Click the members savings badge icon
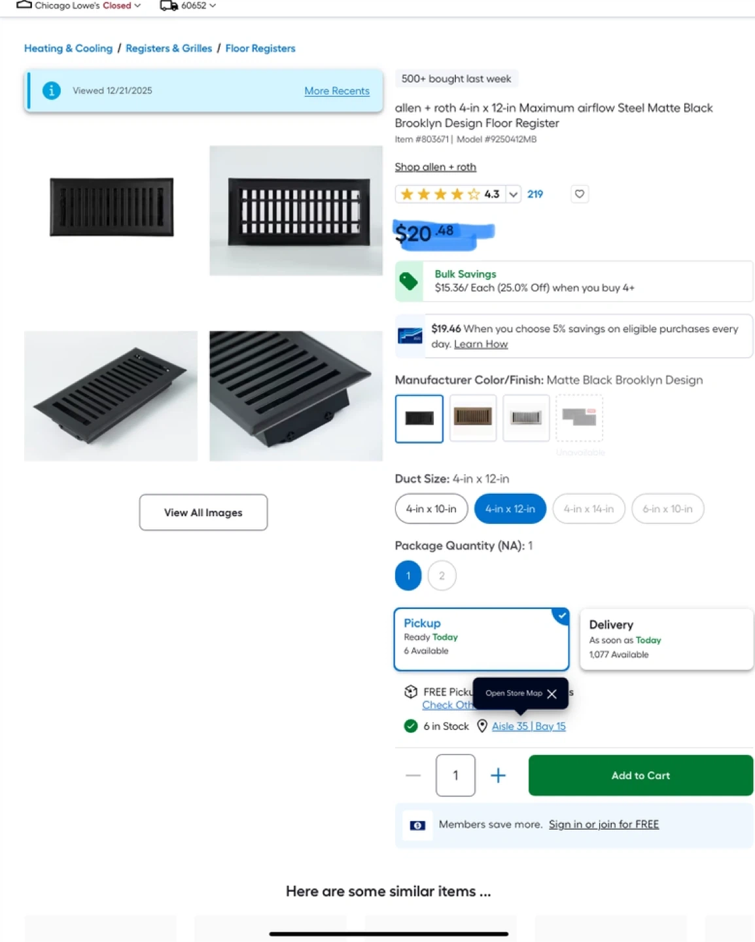Viewport: 755px width, 942px height. point(417,825)
